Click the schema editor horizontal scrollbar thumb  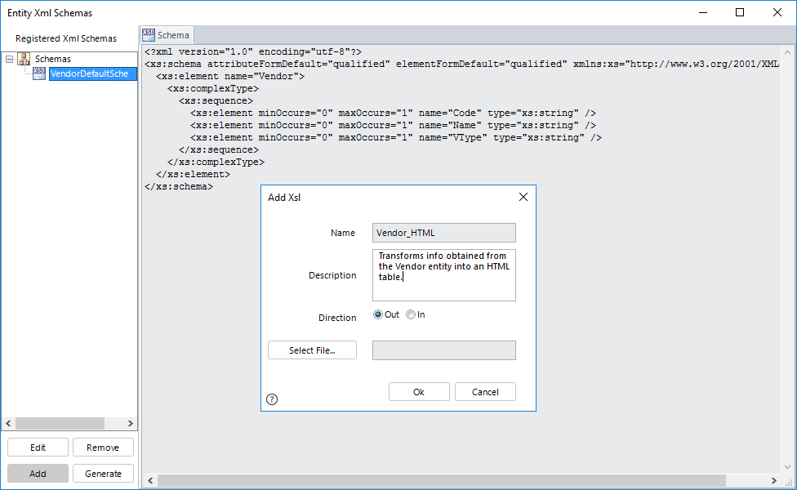(441, 480)
